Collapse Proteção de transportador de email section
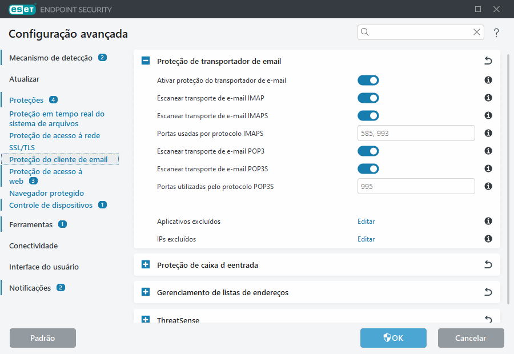This screenshot has width=514, height=354. click(145, 60)
